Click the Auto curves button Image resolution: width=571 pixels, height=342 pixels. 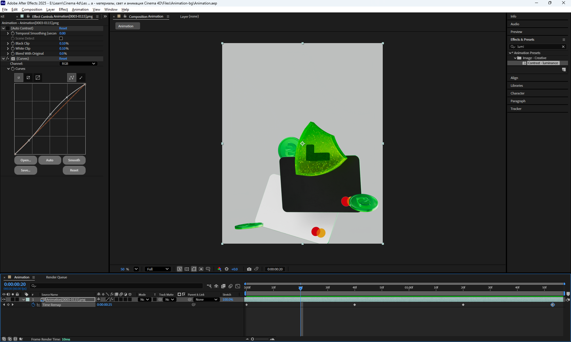pos(50,160)
